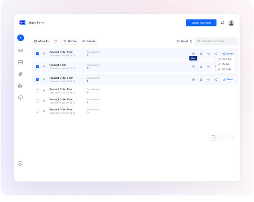Screen dimensions: 254x202
Task: Click the blue plus add button in sidebar
Action: [21, 38]
